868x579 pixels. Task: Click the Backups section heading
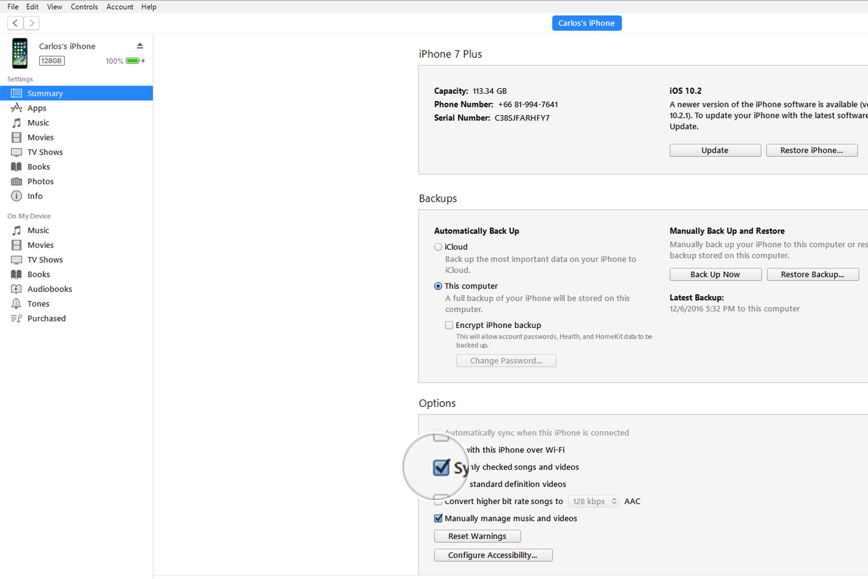(437, 198)
